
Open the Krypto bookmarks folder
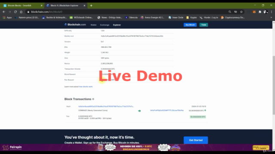(x=192, y=18)
